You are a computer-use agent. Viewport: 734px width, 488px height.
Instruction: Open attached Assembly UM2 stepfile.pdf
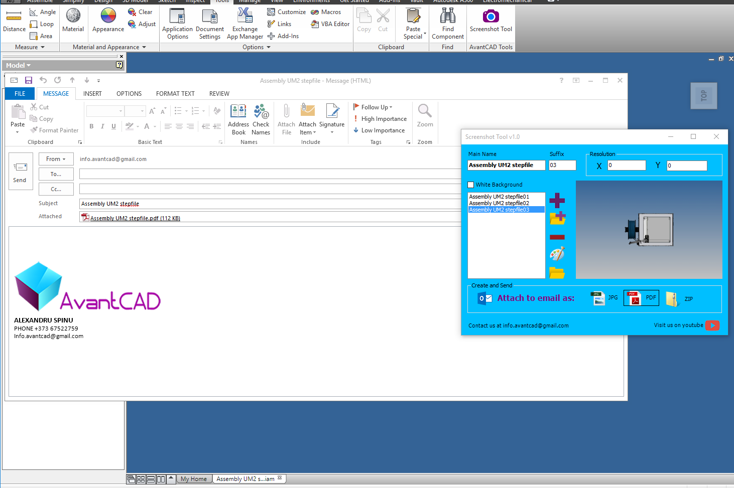coord(132,218)
